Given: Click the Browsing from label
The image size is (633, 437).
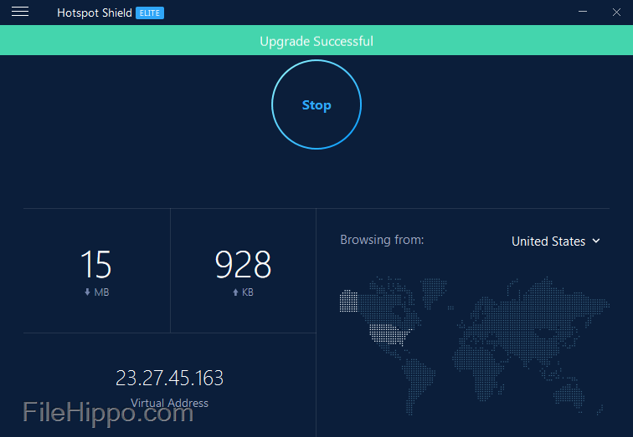Looking at the screenshot, I should coord(382,240).
